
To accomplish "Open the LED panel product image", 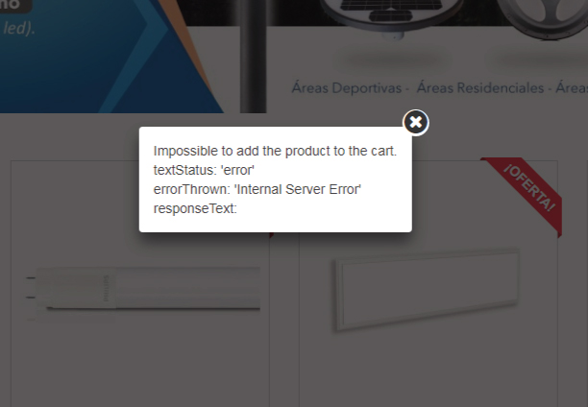I will point(427,290).
